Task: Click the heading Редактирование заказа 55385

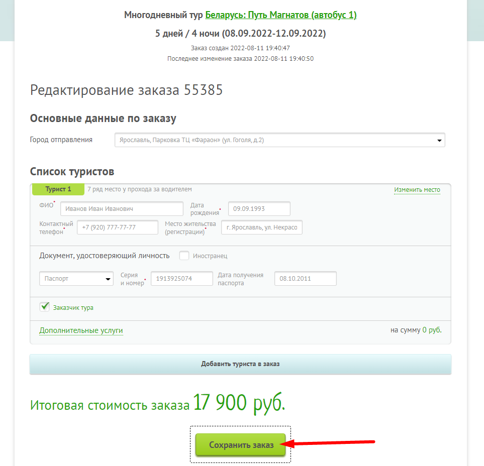Action: tap(126, 90)
